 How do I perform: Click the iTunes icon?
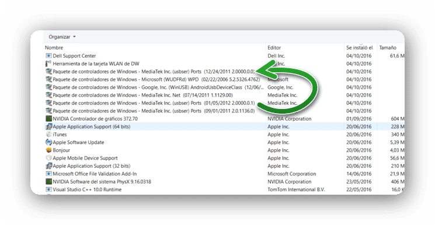pos(48,135)
